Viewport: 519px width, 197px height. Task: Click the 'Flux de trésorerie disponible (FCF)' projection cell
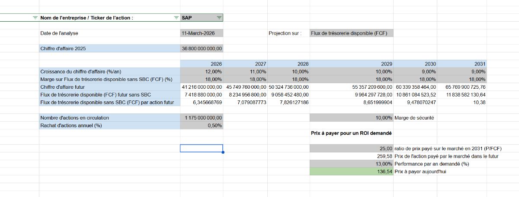(352, 33)
